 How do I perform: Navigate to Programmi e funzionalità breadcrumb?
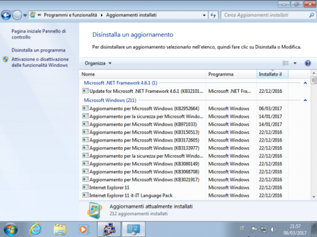click(70, 15)
